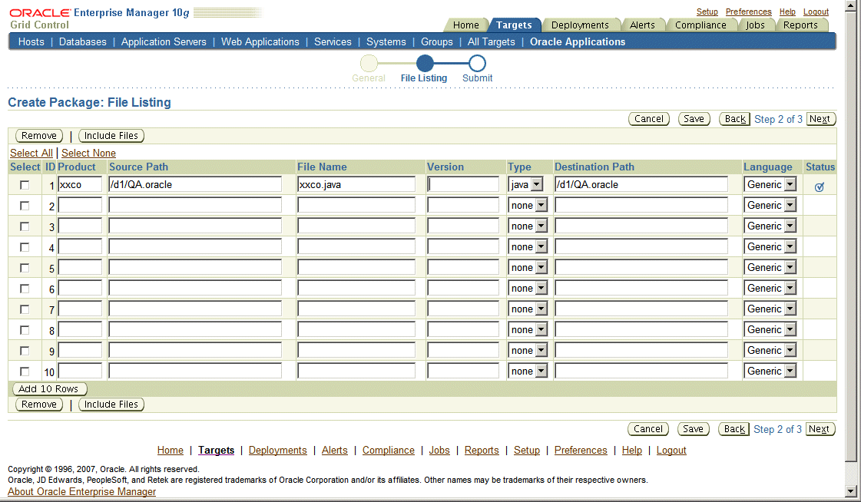Click the bottom Back button

pyautogui.click(x=734, y=429)
